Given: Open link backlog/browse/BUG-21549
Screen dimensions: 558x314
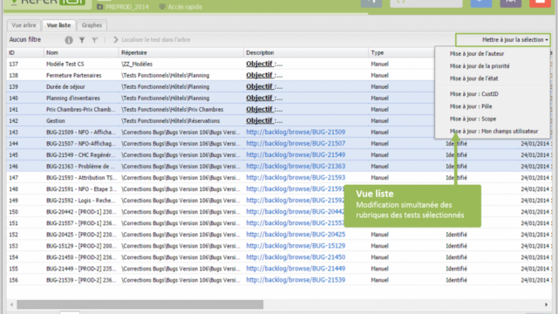Looking at the screenshot, I should [296, 155].
